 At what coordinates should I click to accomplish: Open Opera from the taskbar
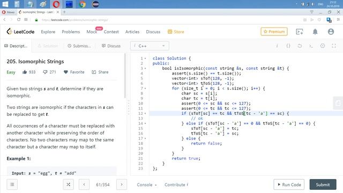coord(56,4)
